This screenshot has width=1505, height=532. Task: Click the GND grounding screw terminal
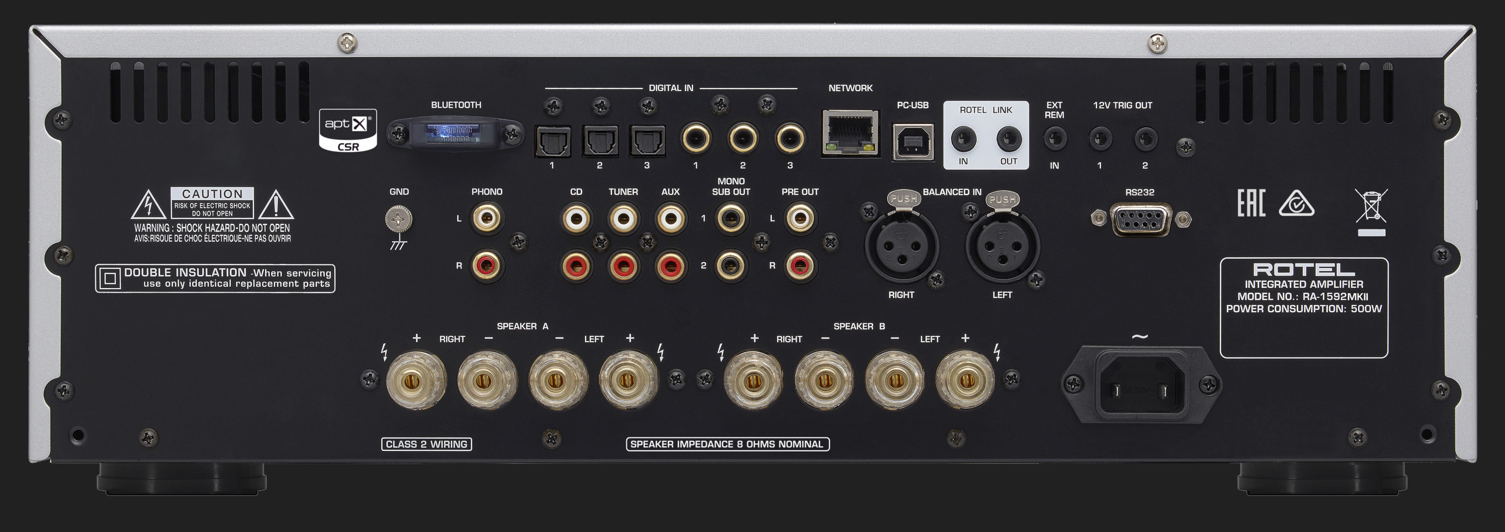[x=399, y=220]
